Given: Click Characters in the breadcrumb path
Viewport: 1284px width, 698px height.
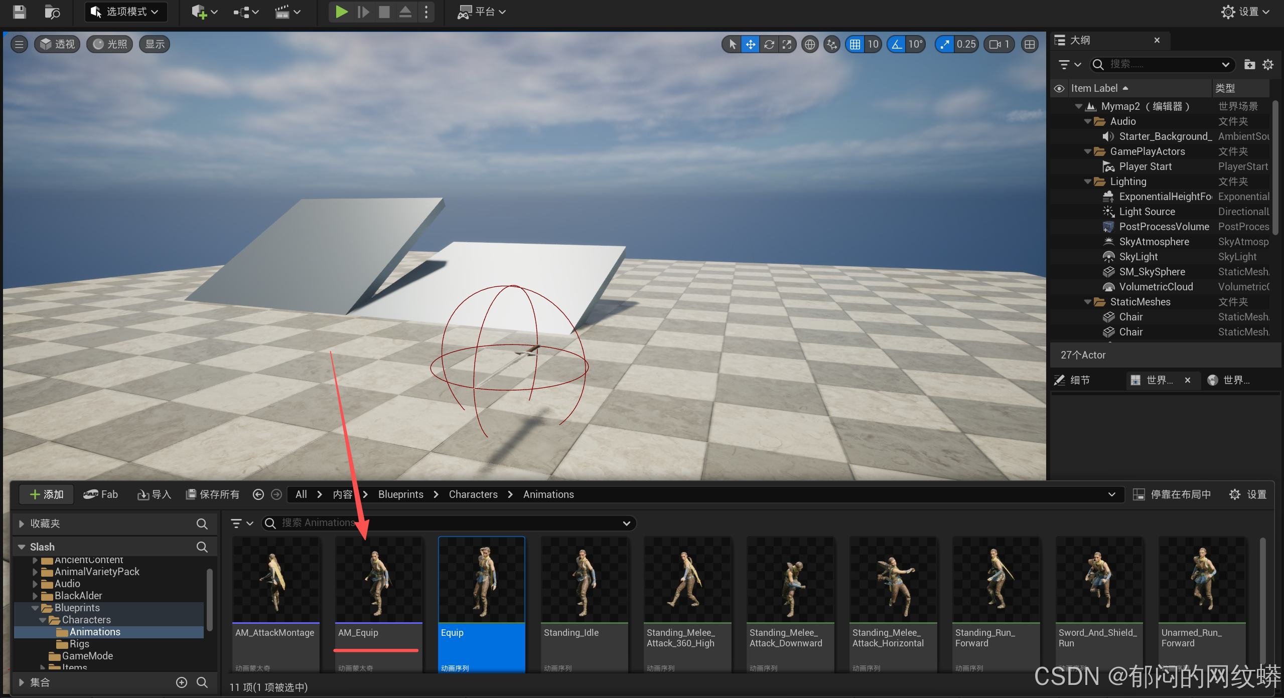Looking at the screenshot, I should tap(473, 494).
